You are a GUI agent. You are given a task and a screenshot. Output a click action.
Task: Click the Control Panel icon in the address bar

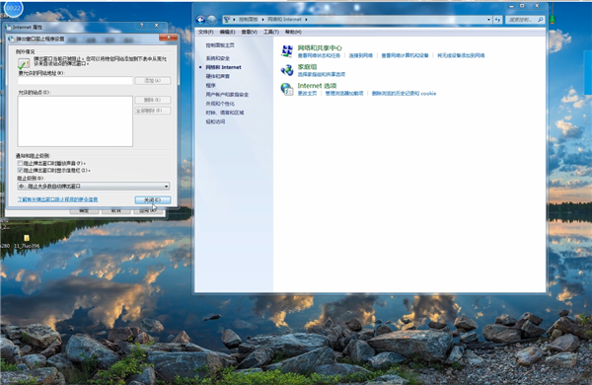pyautogui.click(x=227, y=20)
